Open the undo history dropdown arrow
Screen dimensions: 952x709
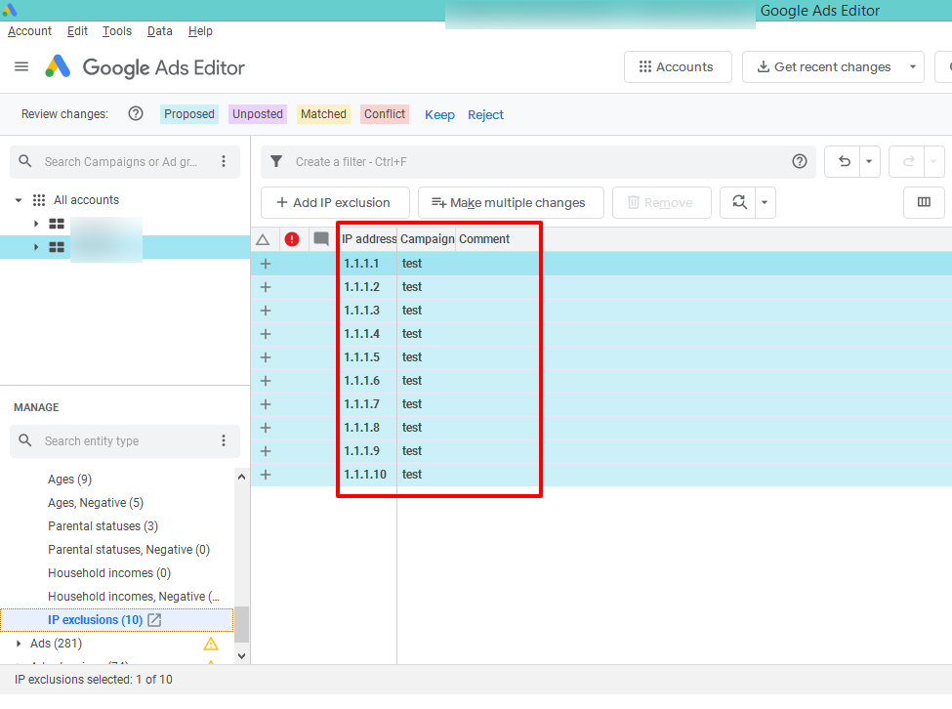(869, 161)
